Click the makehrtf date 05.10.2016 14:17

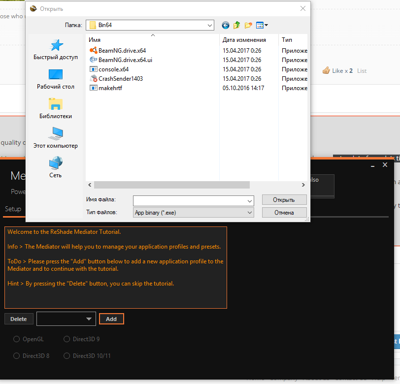243,88
